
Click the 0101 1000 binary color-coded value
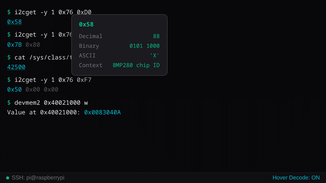(x=144, y=46)
